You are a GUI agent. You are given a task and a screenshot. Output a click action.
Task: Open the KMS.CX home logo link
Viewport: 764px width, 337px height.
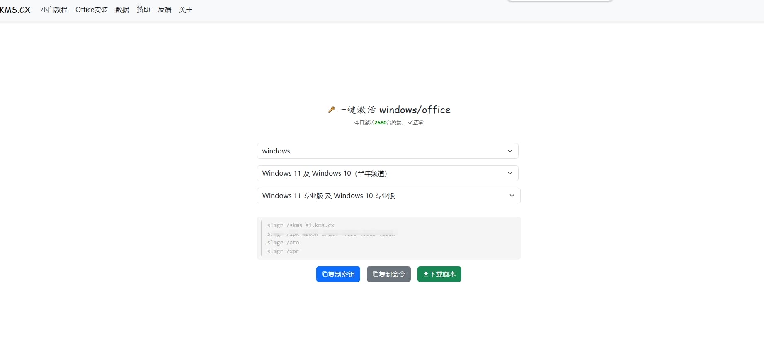coord(15,10)
